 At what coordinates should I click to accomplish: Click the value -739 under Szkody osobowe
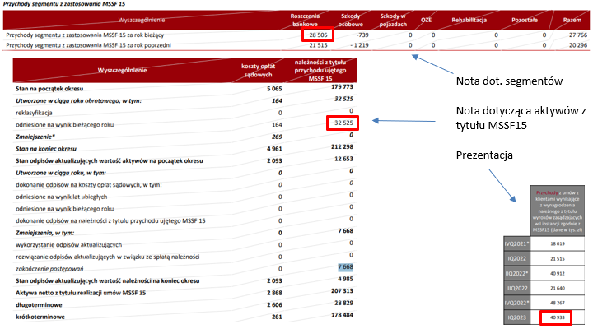[362, 35]
